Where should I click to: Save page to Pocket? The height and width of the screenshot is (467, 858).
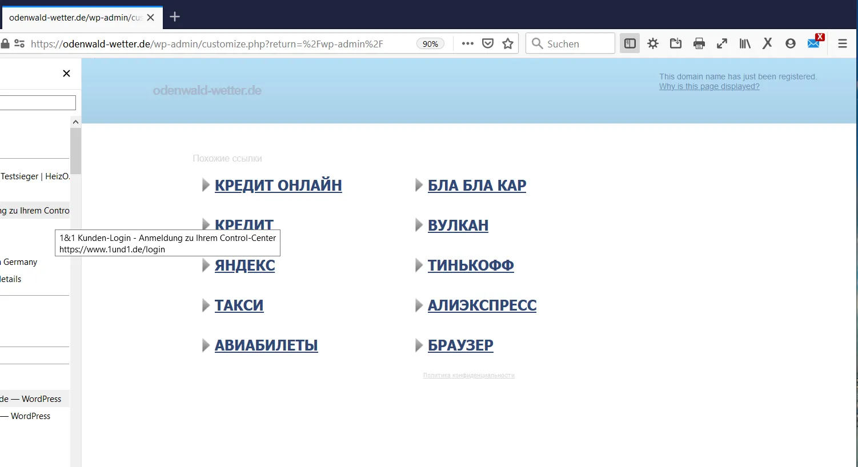coord(488,43)
